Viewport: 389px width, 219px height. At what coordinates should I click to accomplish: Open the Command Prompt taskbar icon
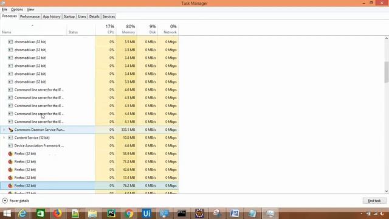click(182, 214)
